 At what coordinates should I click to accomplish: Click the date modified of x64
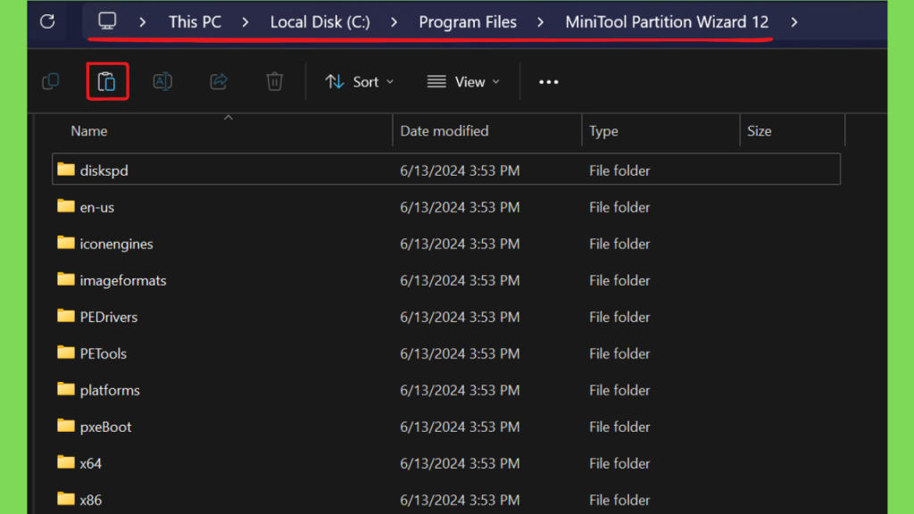(x=460, y=464)
